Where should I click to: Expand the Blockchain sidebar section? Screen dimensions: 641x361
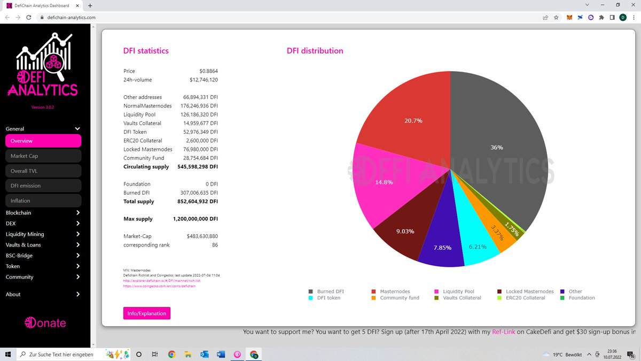[x=43, y=213]
